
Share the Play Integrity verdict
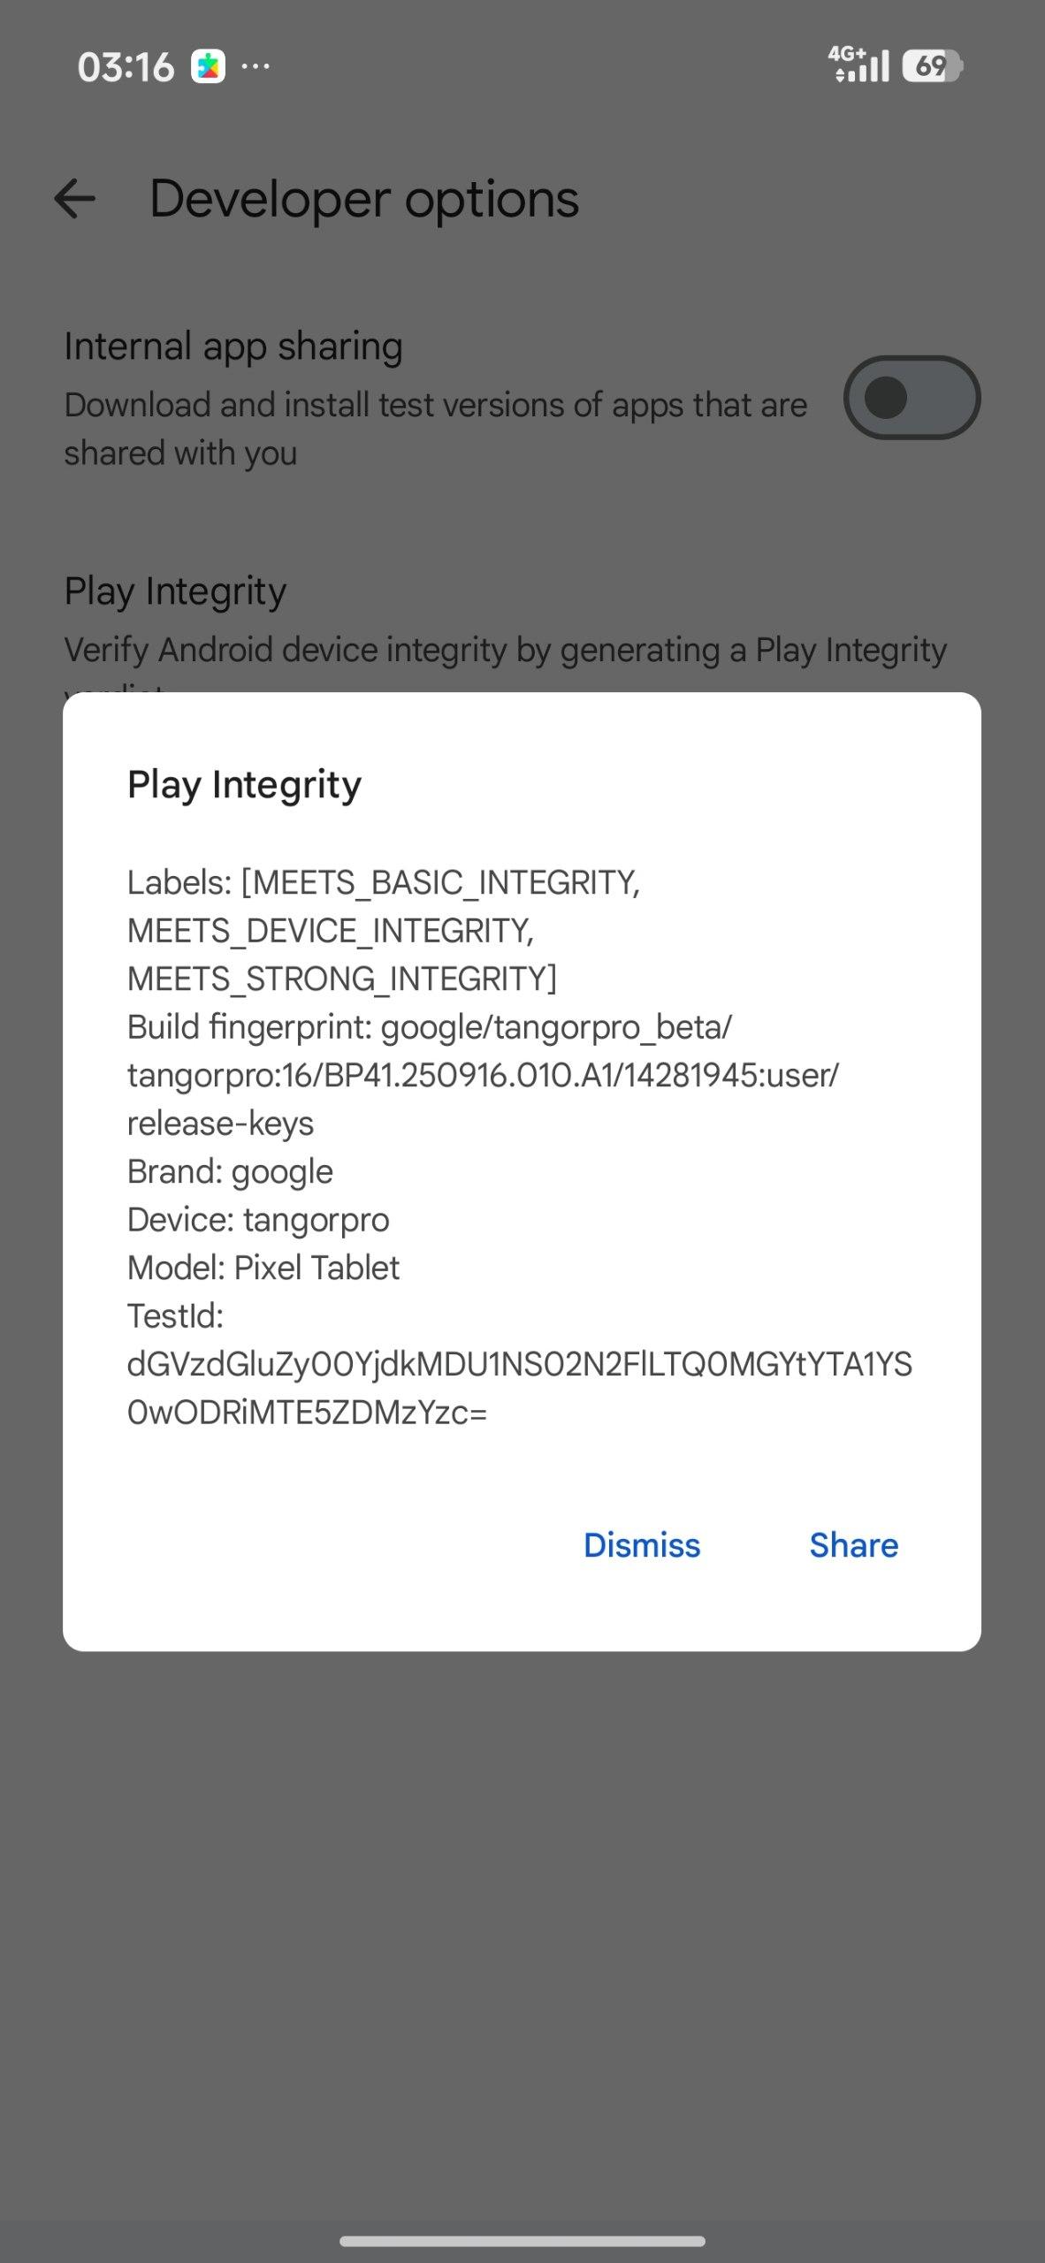(x=853, y=1545)
